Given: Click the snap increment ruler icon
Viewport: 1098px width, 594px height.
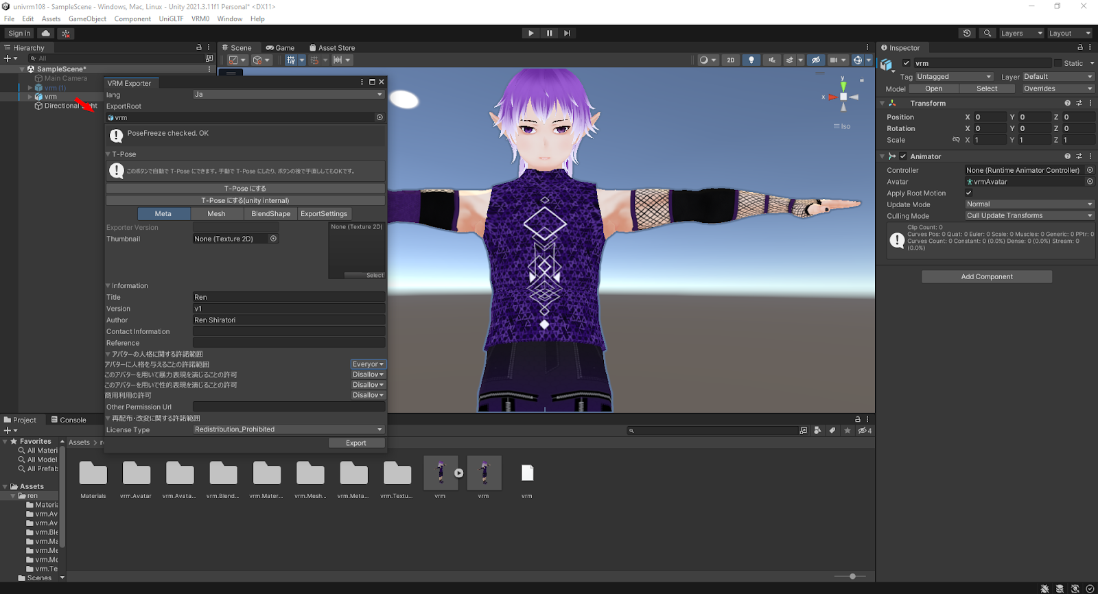Looking at the screenshot, I should point(338,60).
